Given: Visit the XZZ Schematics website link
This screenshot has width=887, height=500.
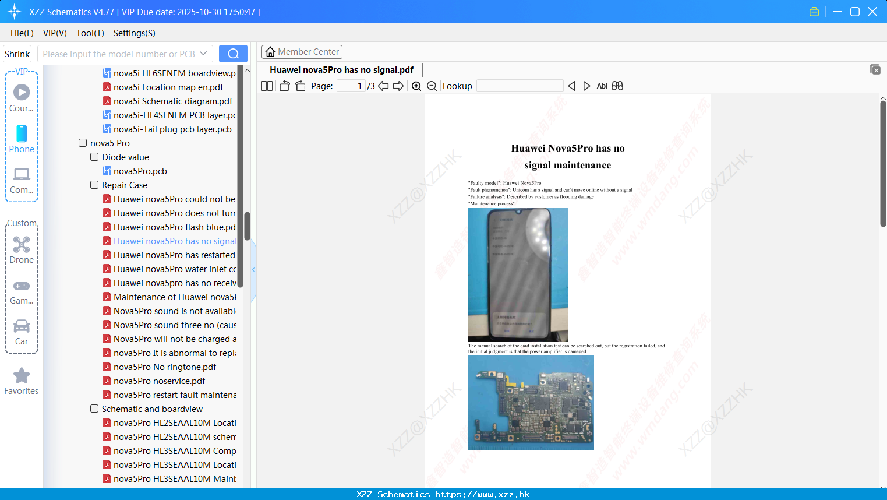Looking at the screenshot, I should pyautogui.click(x=443, y=494).
